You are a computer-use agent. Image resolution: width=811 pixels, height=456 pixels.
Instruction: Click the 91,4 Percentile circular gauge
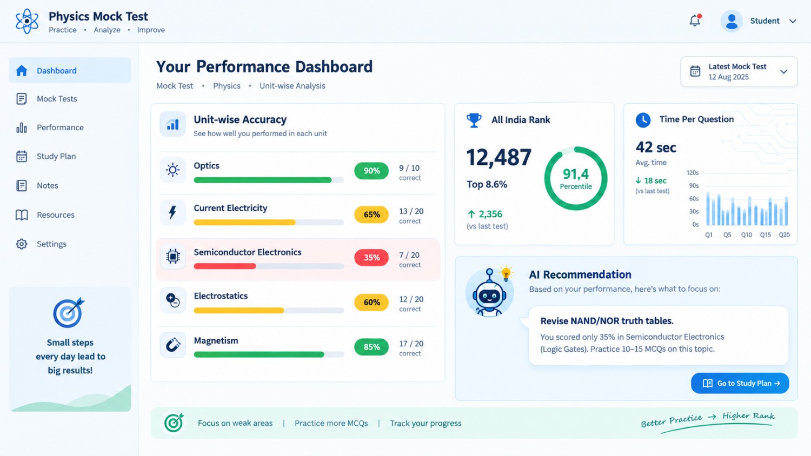click(576, 178)
